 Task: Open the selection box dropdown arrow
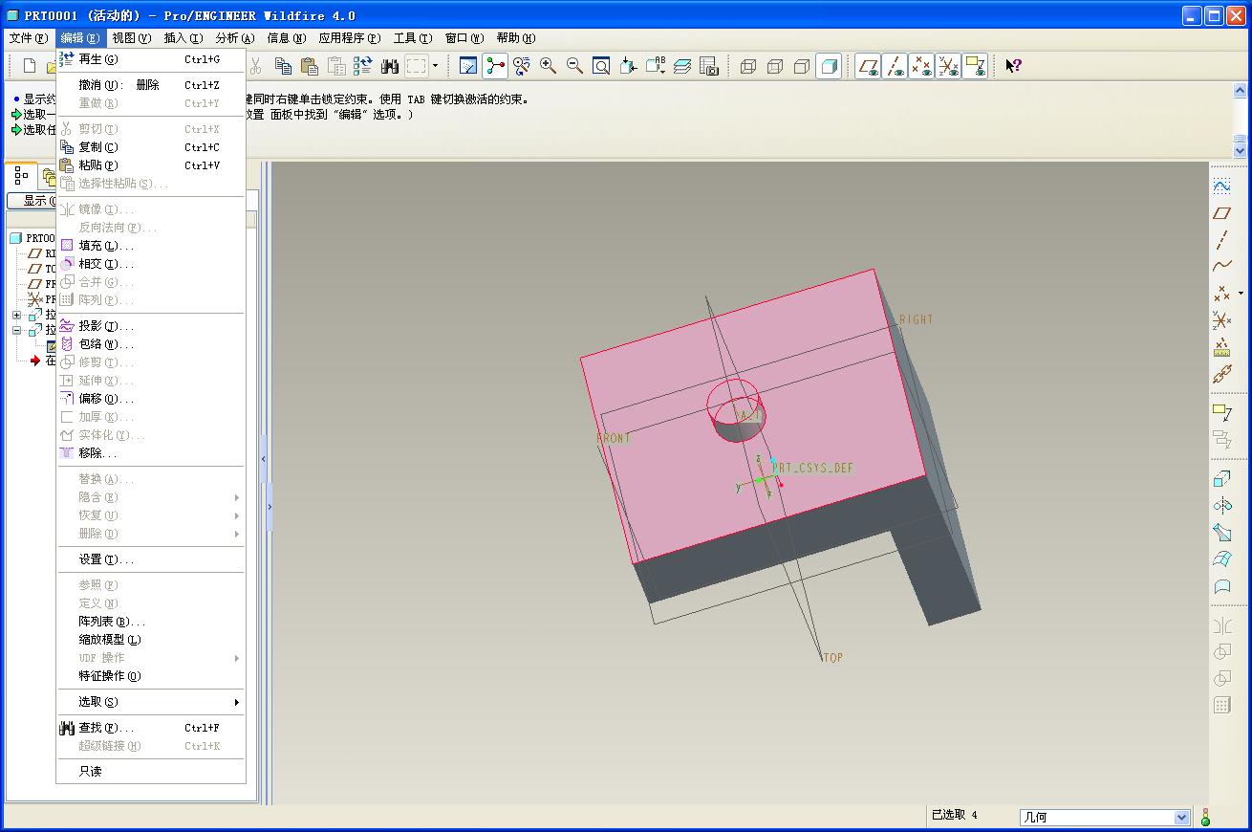pyautogui.click(x=435, y=66)
